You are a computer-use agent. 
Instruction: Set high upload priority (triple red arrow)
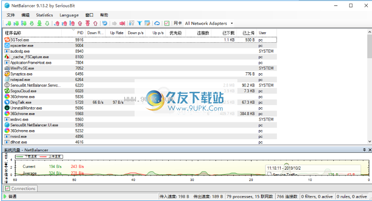72,23
